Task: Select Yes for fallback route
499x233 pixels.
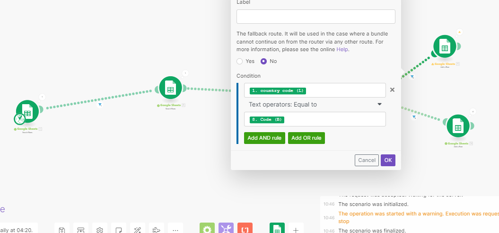Action: [240, 61]
